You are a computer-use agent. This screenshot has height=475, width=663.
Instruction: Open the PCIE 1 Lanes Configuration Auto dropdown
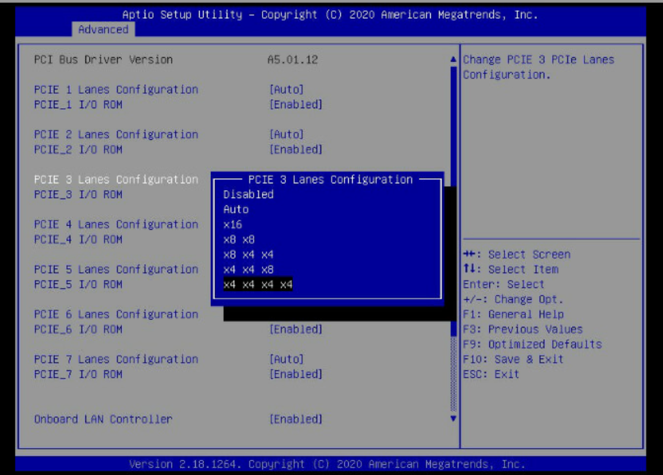click(286, 90)
